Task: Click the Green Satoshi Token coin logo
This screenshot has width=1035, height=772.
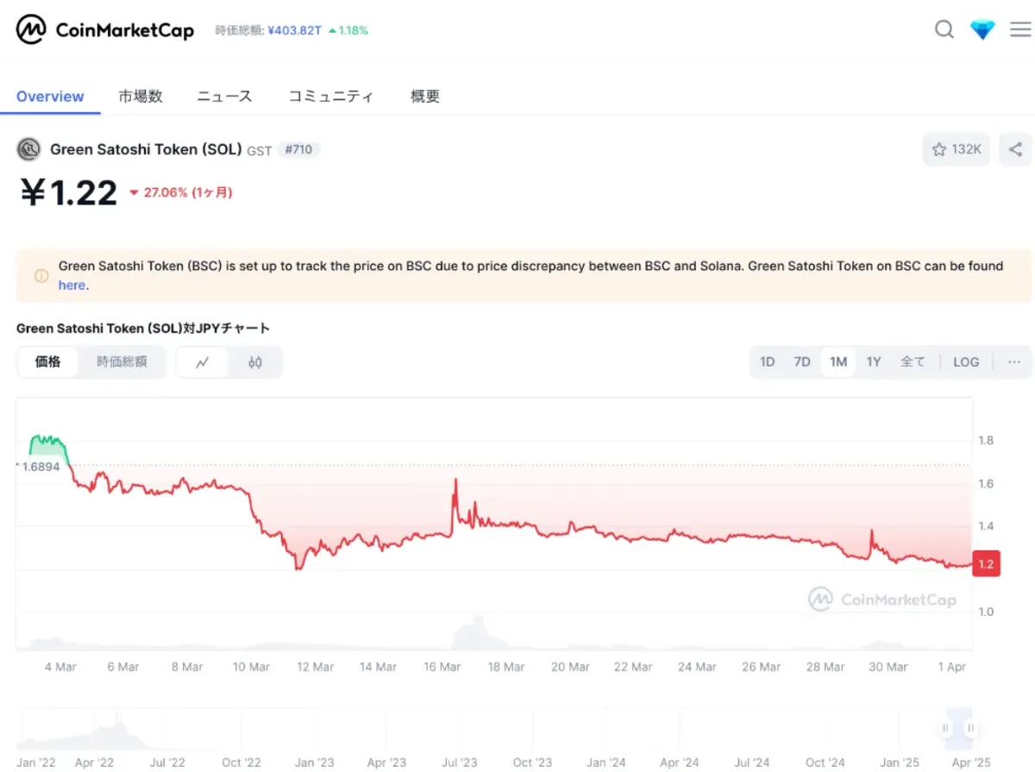Action: pyautogui.click(x=28, y=148)
